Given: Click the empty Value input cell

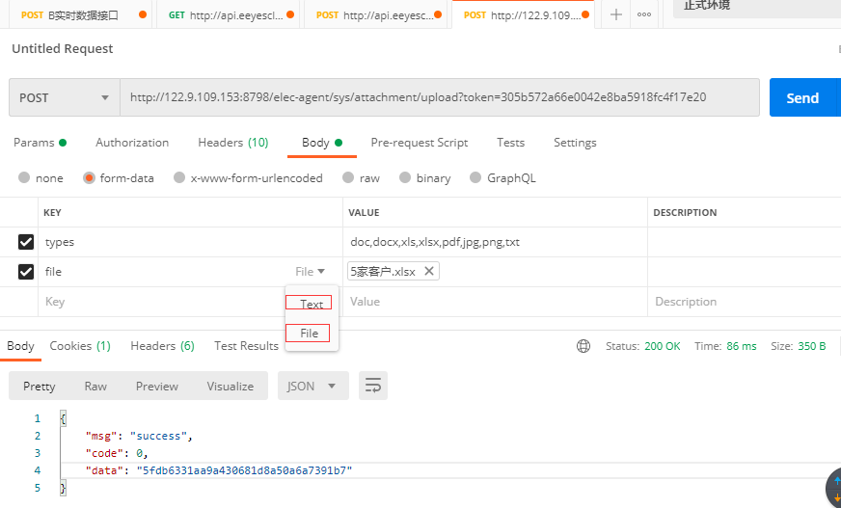Looking at the screenshot, I should pyautogui.click(x=495, y=302).
